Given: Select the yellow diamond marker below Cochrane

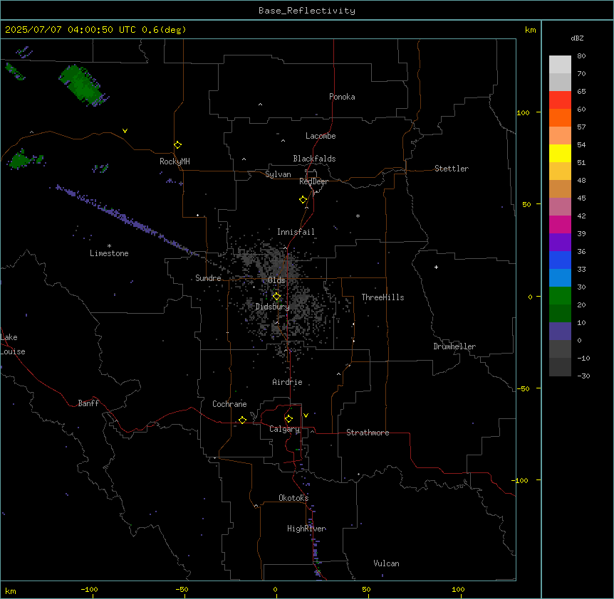Looking at the screenshot, I should tap(242, 420).
